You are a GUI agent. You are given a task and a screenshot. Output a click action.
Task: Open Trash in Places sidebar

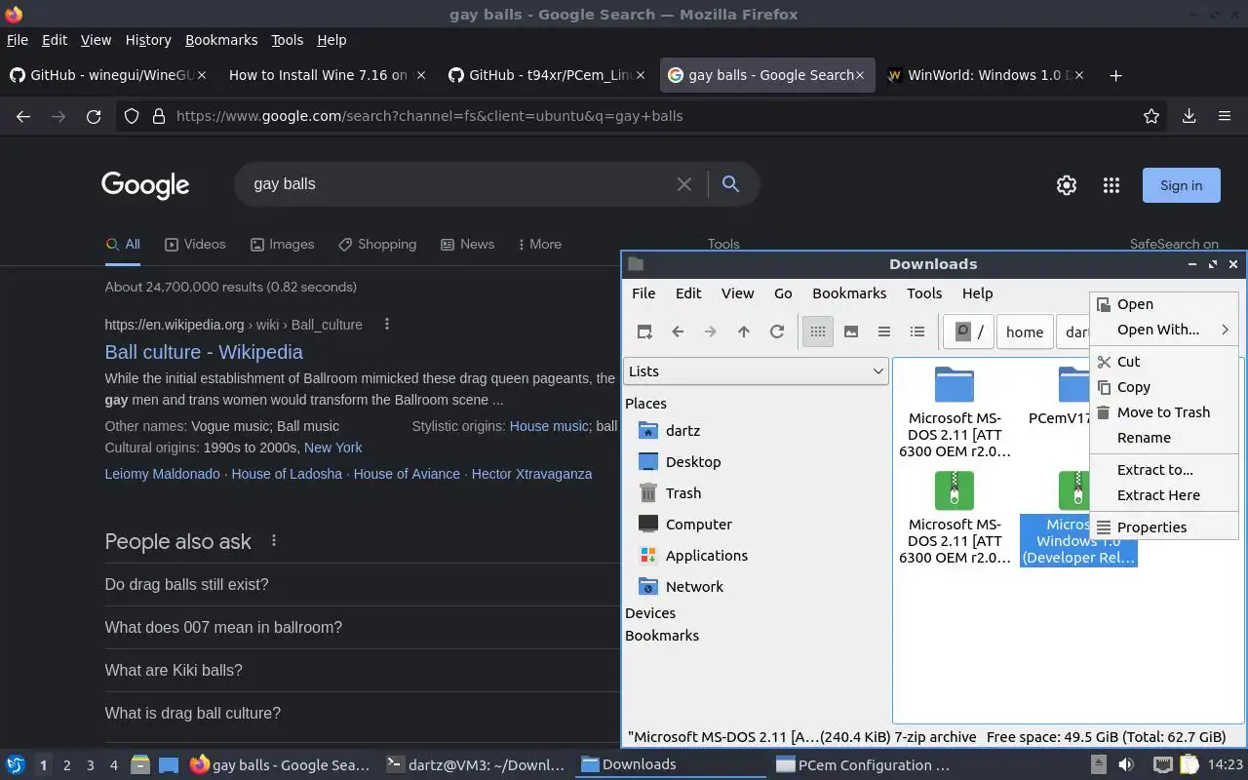(x=683, y=492)
